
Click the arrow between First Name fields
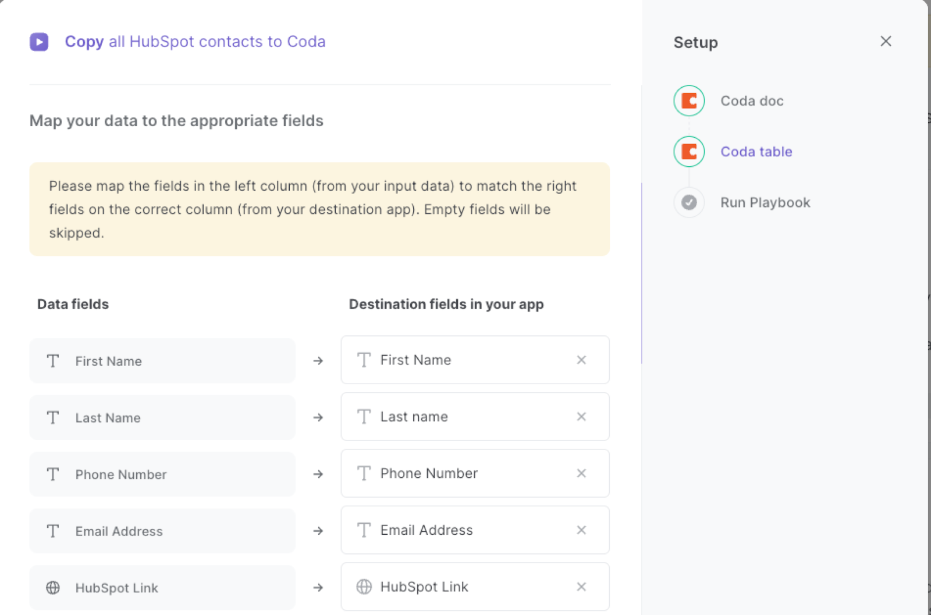318,361
